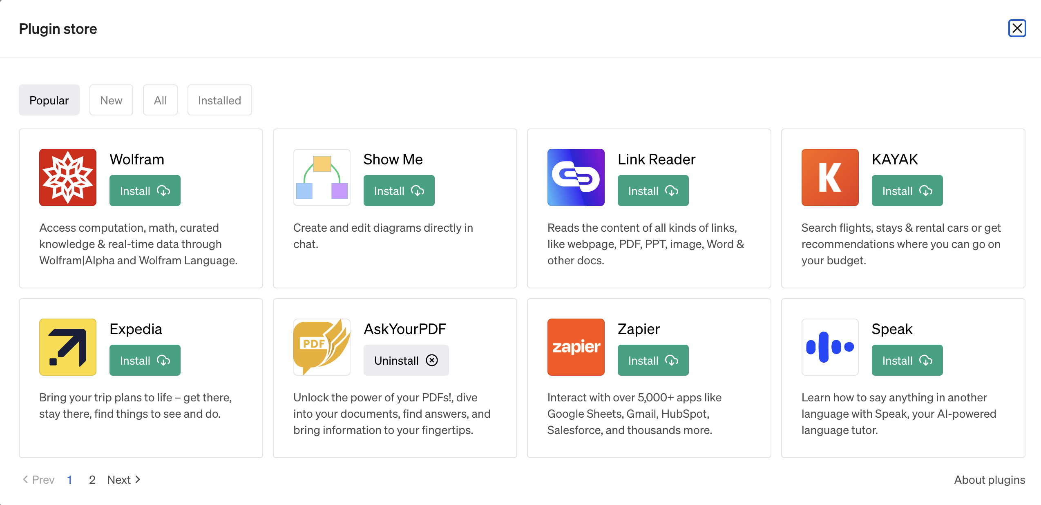This screenshot has height=505, width=1041.
Task: Switch to the New tab
Action: point(111,100)
